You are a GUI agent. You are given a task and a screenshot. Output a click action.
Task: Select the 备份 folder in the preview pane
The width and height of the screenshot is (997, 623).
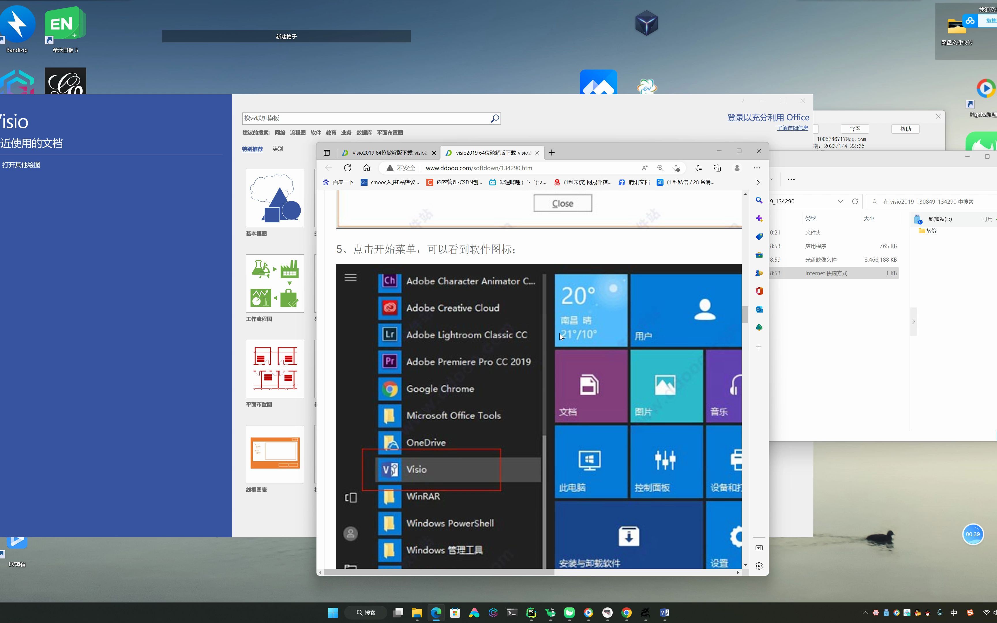point(927,231)
